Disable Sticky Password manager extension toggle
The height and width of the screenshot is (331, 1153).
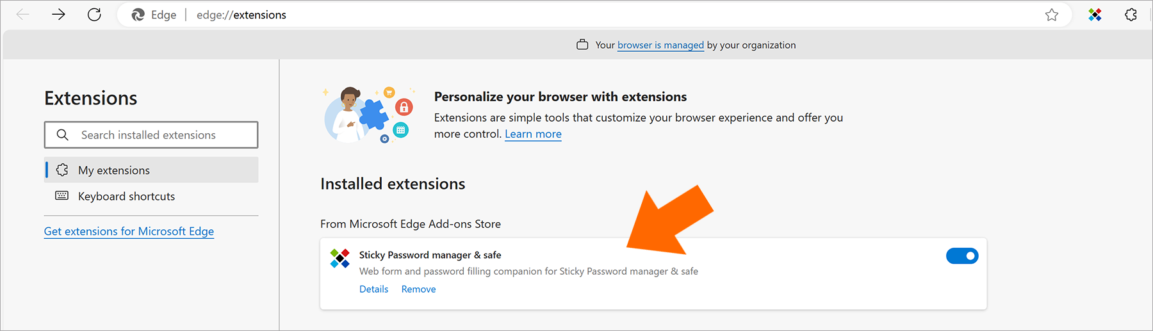pos(962,256)
